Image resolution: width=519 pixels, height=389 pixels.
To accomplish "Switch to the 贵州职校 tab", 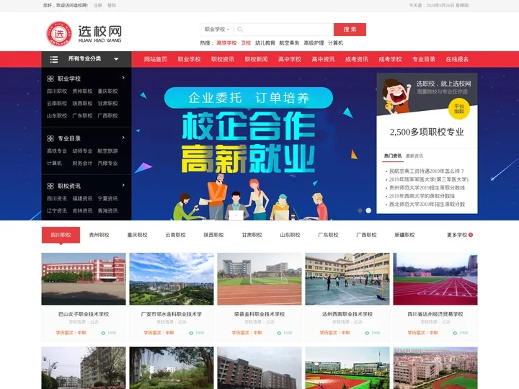I will [x=99, y=235].
